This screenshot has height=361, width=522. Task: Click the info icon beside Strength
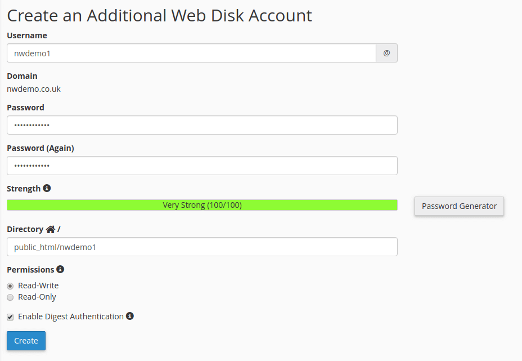click(x=47, y=188)
